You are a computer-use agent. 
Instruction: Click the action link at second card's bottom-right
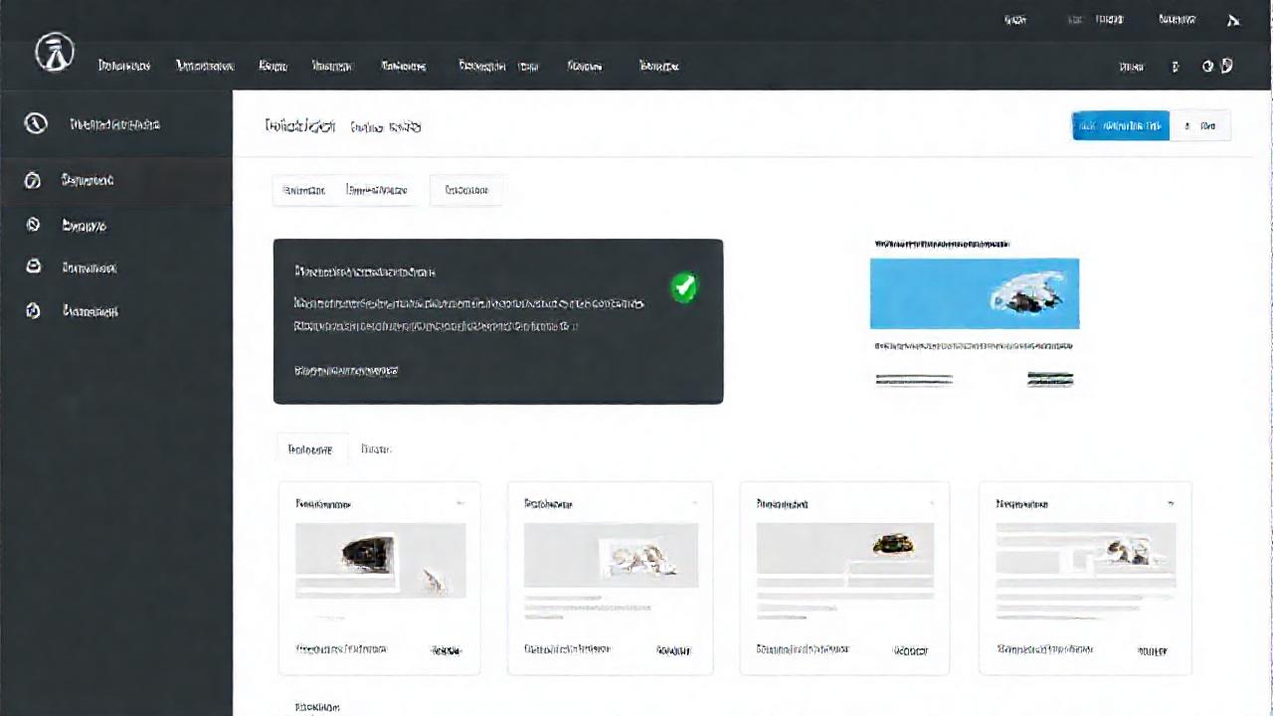tap(674, 650)
